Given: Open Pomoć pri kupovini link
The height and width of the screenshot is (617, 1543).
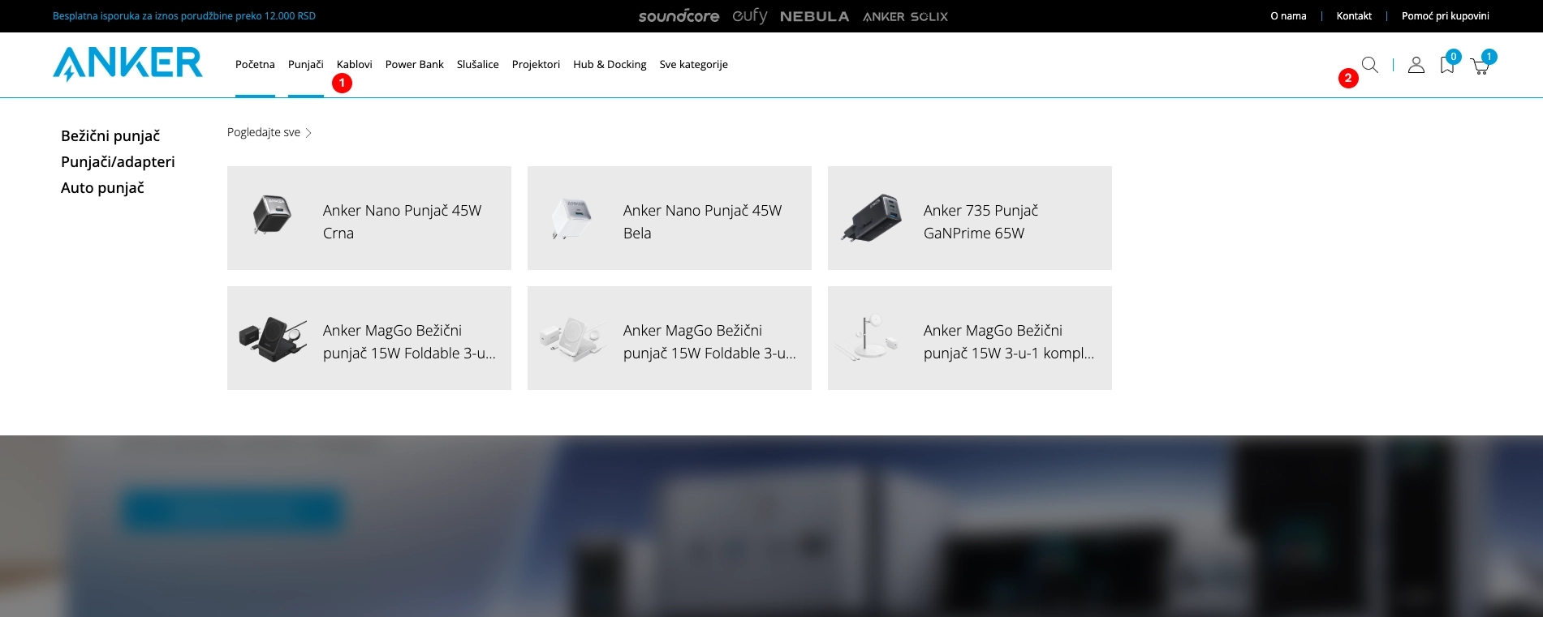Looking at the screenshot, I should [1446, 15].
